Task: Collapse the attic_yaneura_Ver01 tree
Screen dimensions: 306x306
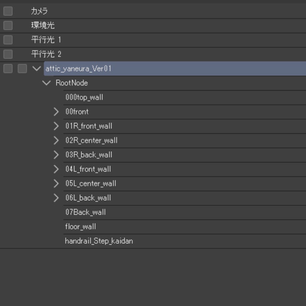Action: tap(37, 68)
